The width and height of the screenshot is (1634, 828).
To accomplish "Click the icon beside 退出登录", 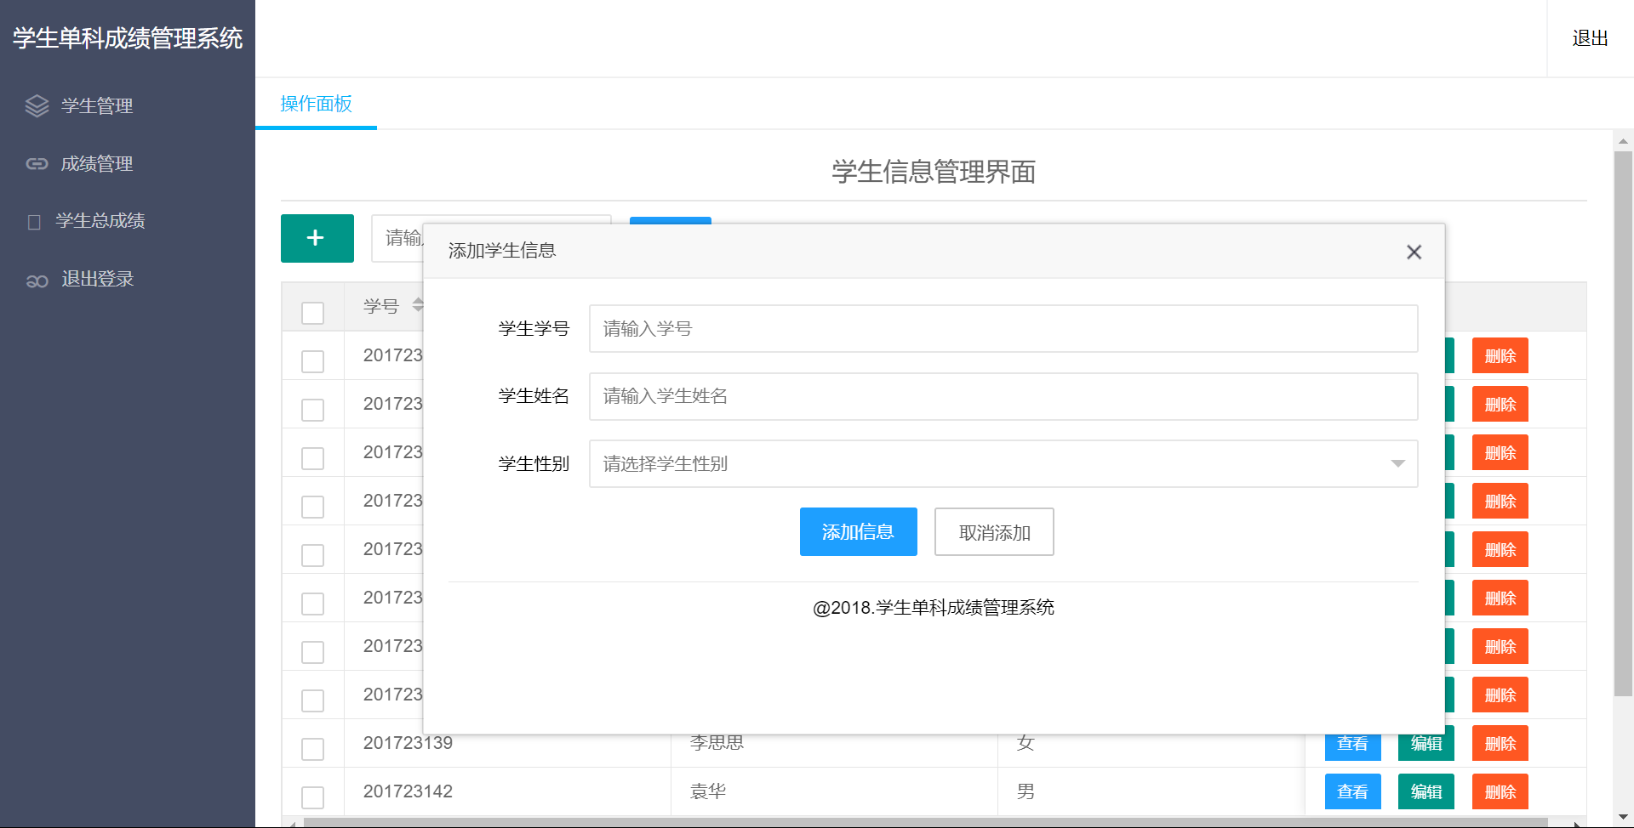I will pos(37,280).
